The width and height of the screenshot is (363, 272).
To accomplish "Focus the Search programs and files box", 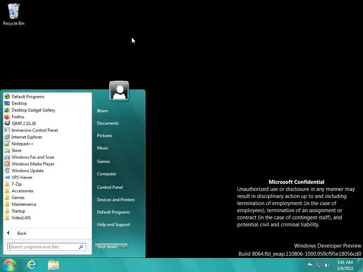I will coord(46,247).
